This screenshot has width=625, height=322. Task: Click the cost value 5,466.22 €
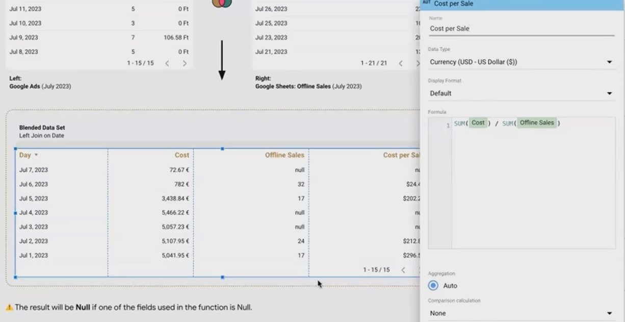175,213
